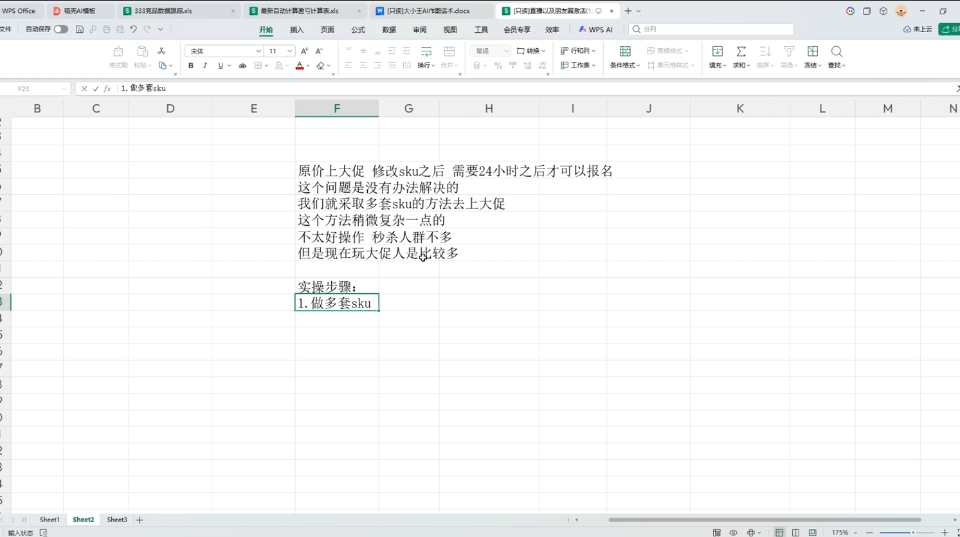Click the fx insert function icon
The width and height of the screenshot is (960, 537).
point(107,89)
